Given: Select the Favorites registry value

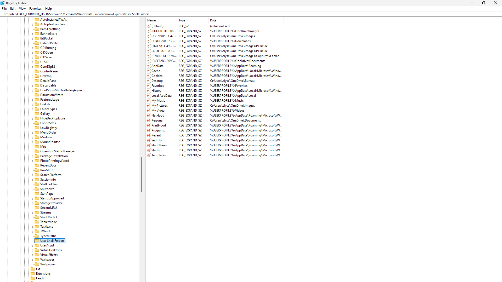Looking at the screenshot, I should (x=157, y=86).
